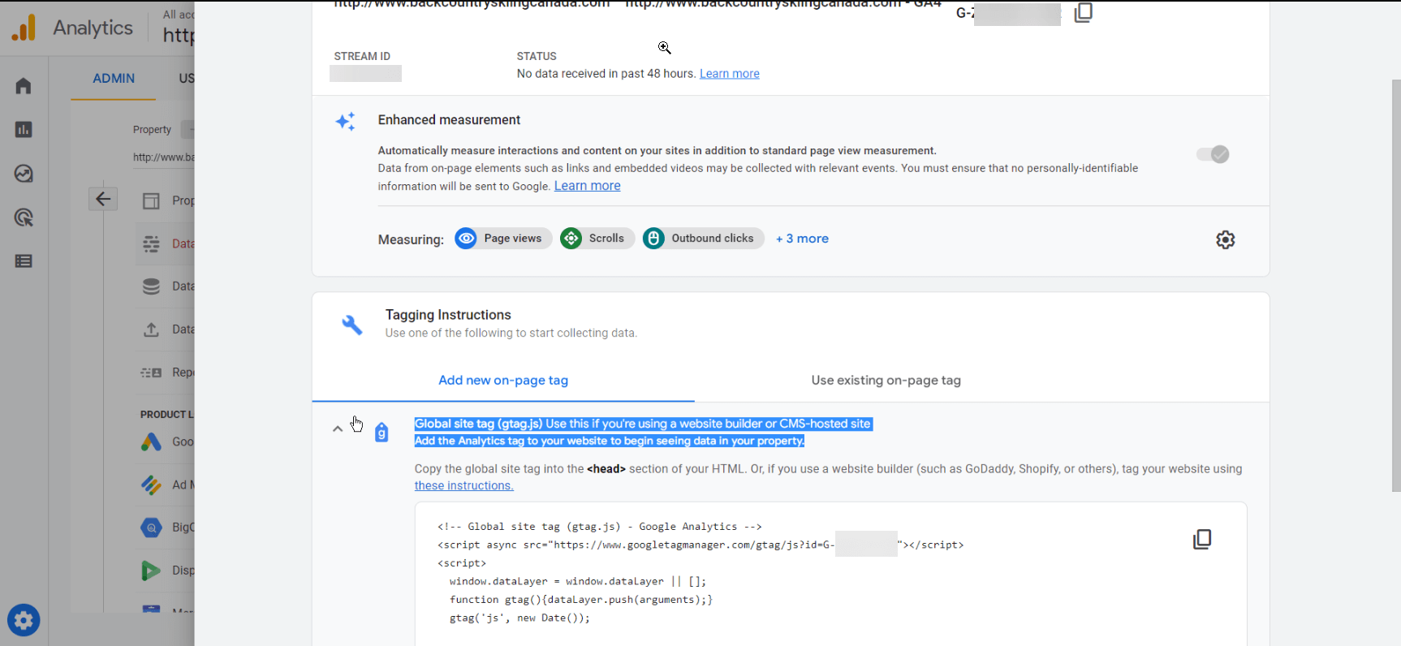Viewport: 1401px width, 646px height.
Task: Switch to 'Add new on-page tag' tab
Action: [x=503, y=380]
